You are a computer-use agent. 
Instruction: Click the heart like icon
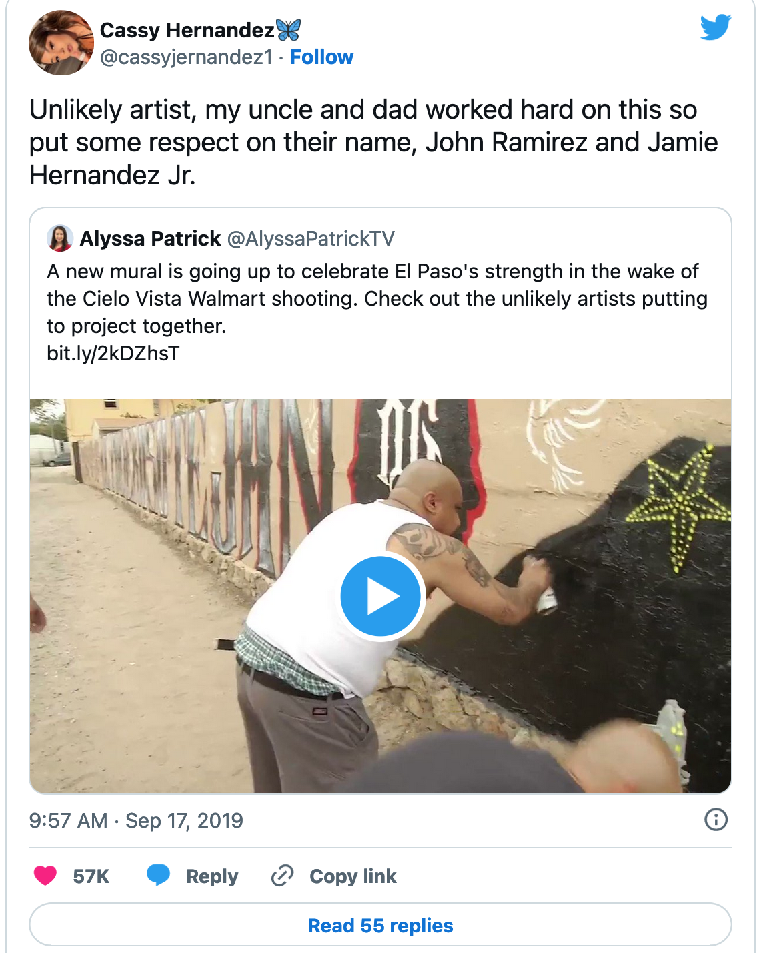45,875
